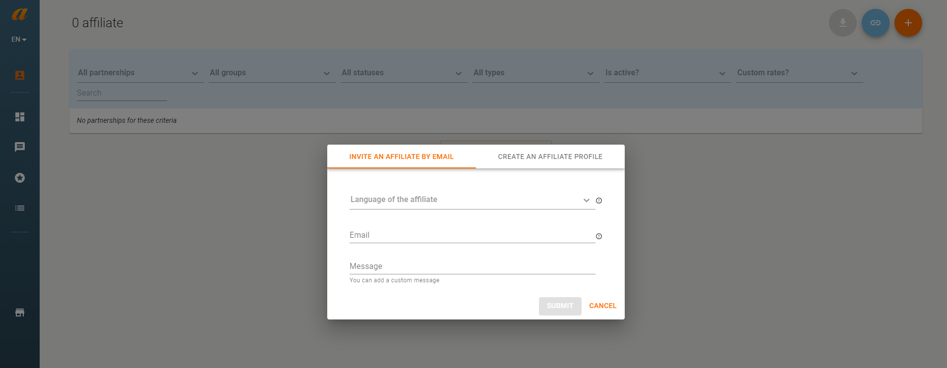Expand the All groups filter

(272, 73)
